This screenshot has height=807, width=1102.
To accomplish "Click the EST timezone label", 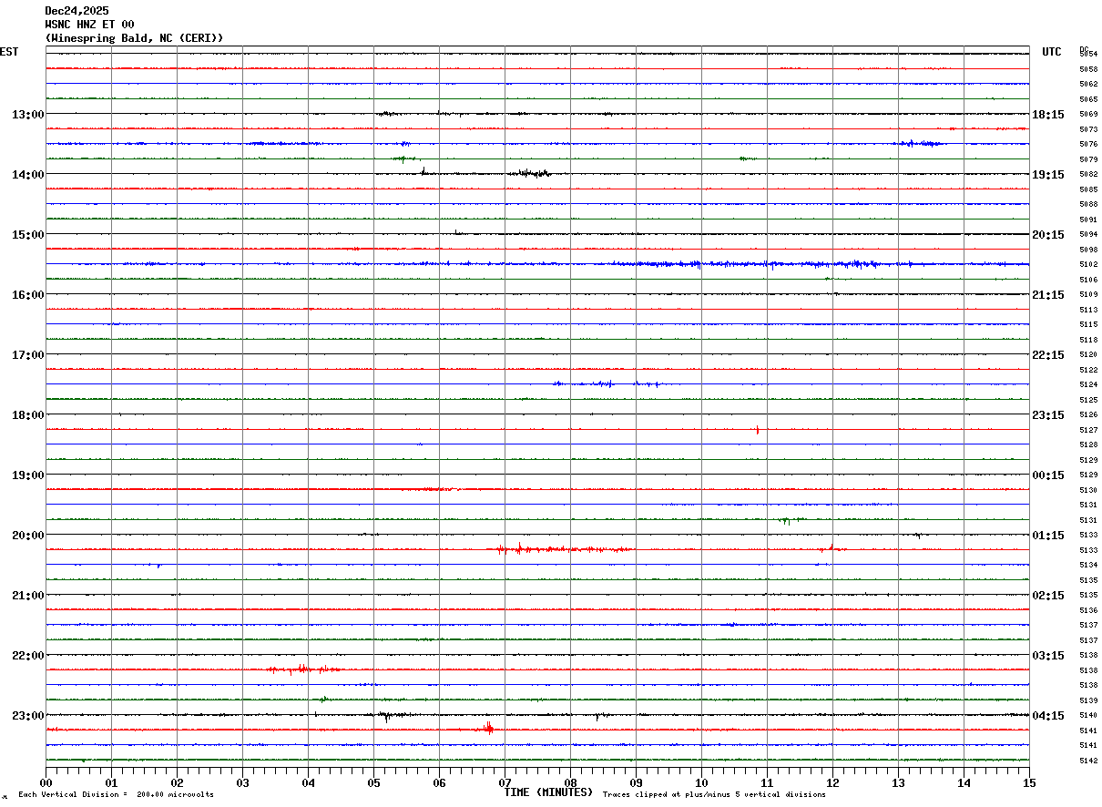I will pos(9,52).
